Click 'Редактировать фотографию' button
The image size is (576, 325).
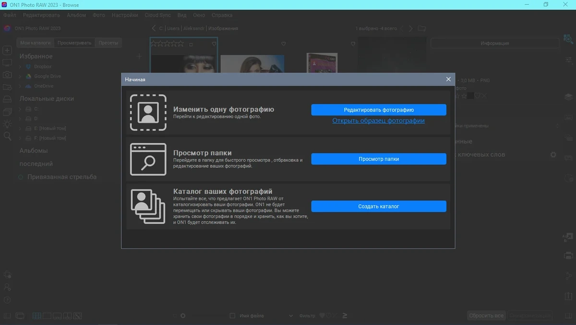coord(379,110)
